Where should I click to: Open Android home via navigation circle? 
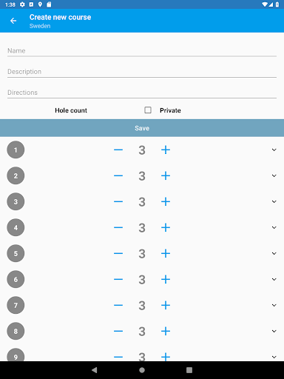pyautogui.click(x=142, y=370)
